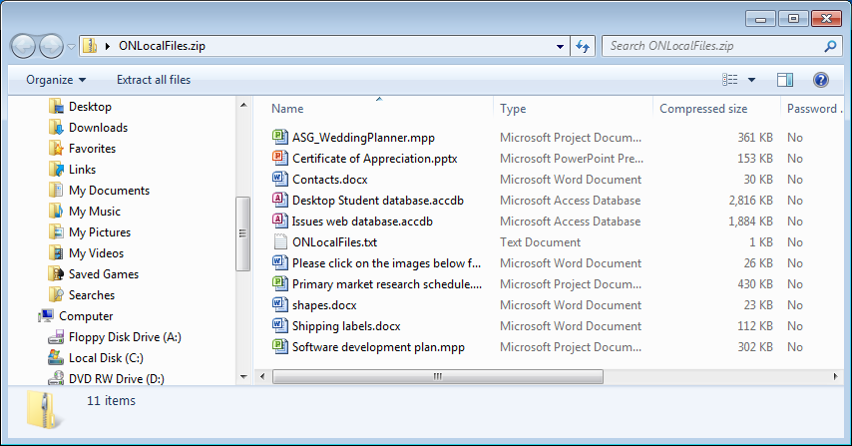Click the ASG_WeddingPlanner.mpp Project file icon
This screenshot has height=446, width=852.
point(279,137)
